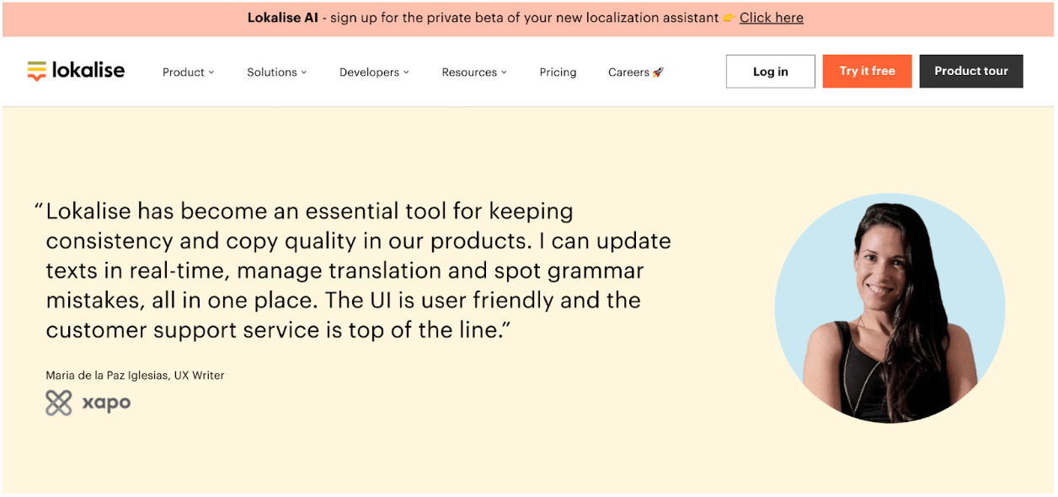Click Maria de la Paz Iglesias attribution text

tap(135, 375)
